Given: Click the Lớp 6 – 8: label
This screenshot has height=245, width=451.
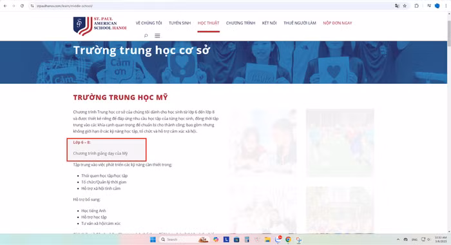Looking at the screenshot, I should (82, 142).
